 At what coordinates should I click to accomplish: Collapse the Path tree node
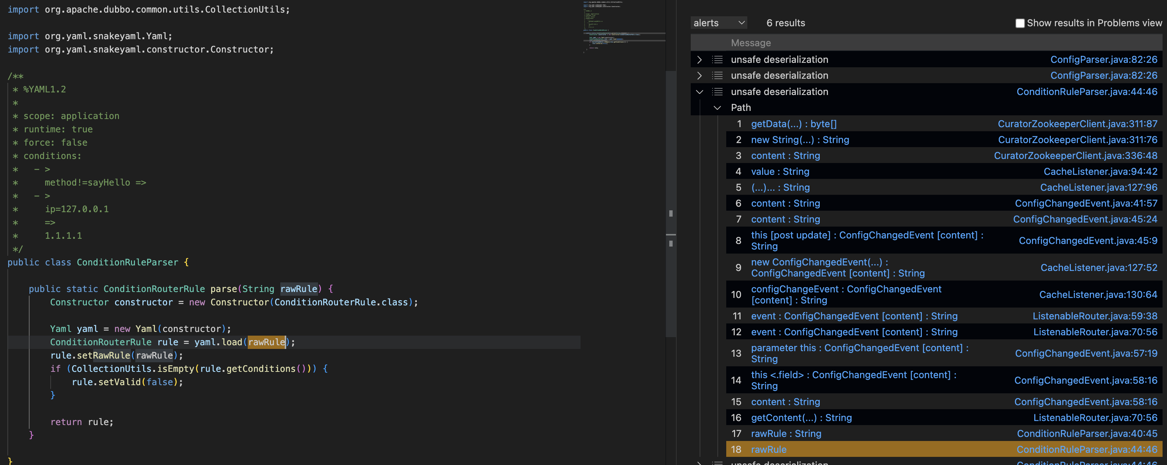717,108
